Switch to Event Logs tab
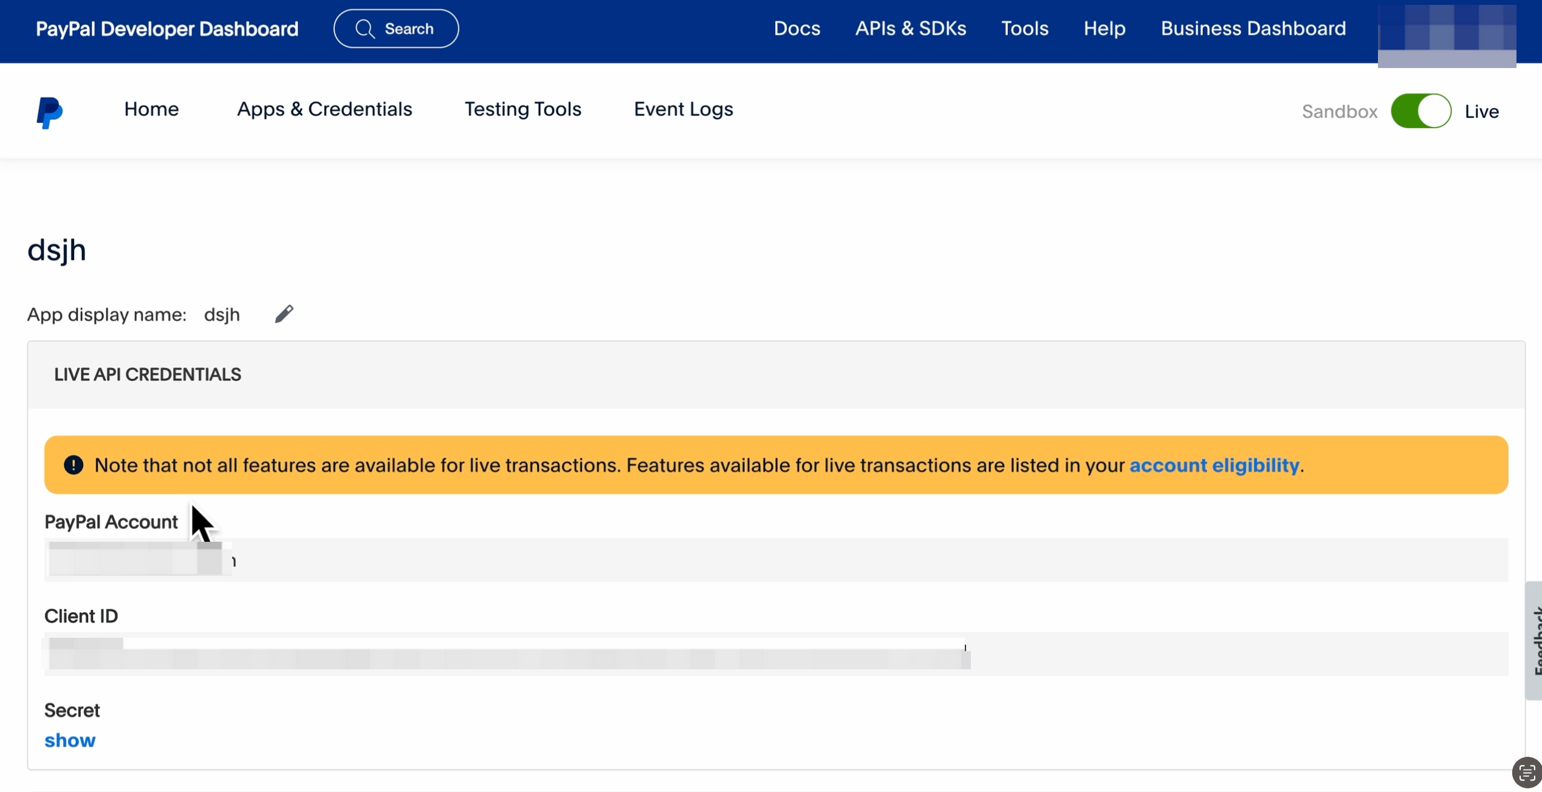The width and height of the screenshot is (1542, 792). pyautogui.click(x=684, y=109)
